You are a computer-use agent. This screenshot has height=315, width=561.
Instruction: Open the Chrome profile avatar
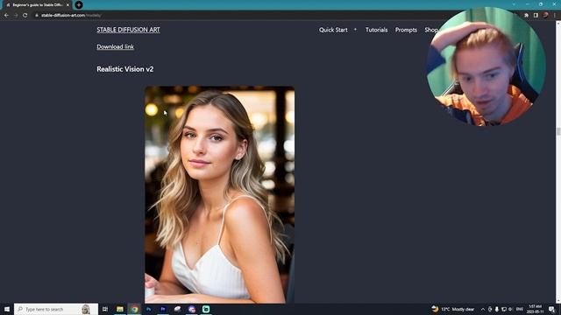click(545, 16)
